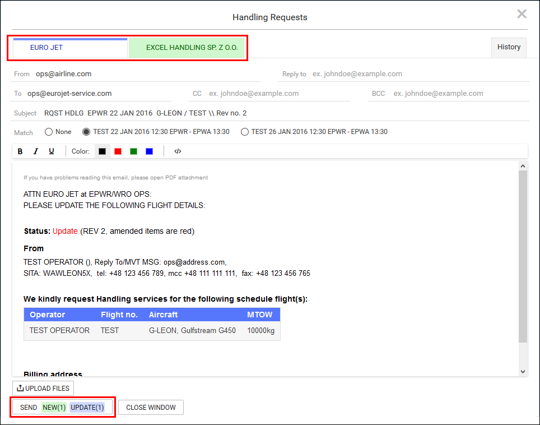540x425 pixels.
Task: Click the message body scrollbar thumb
Action: pos(523,256)
